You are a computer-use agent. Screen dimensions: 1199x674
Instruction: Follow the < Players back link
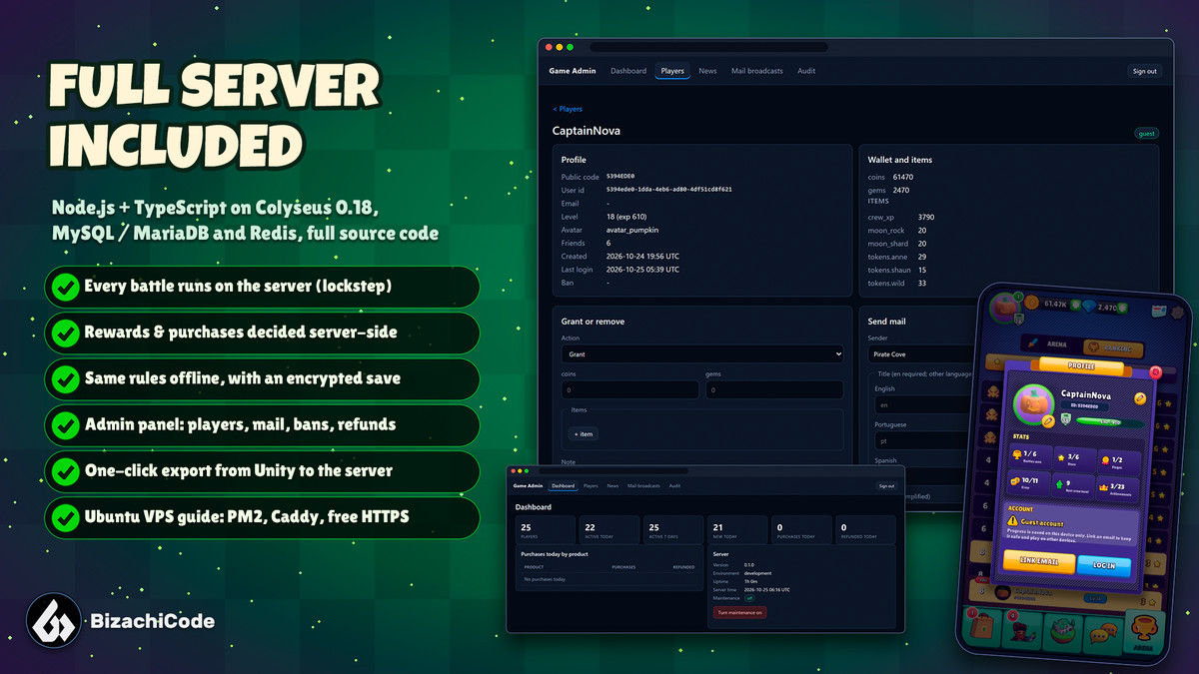tap(568, 109)
